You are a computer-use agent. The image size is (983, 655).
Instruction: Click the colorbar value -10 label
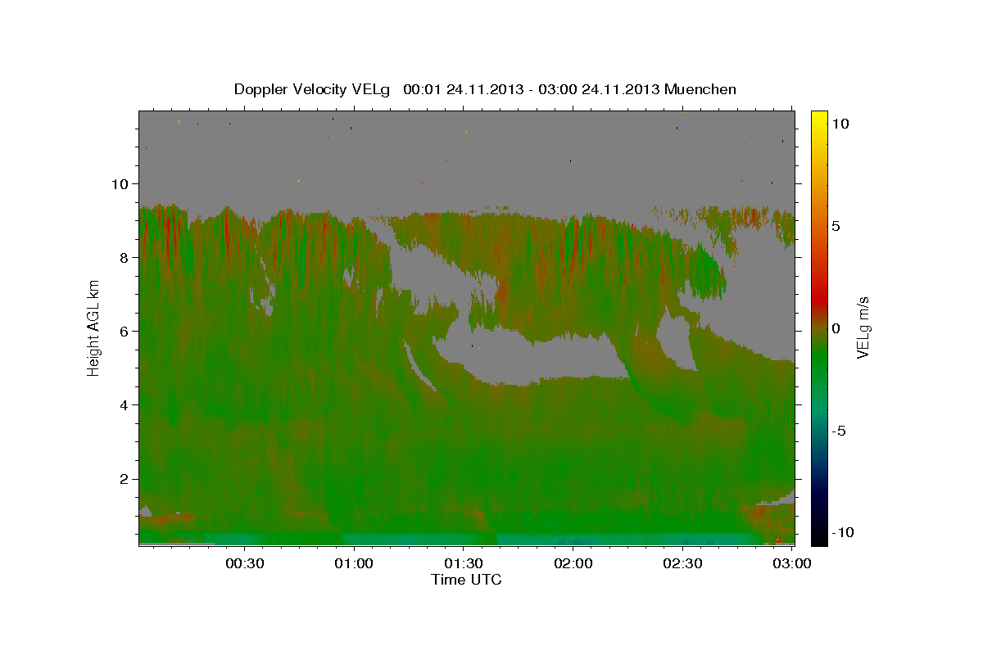843,533
